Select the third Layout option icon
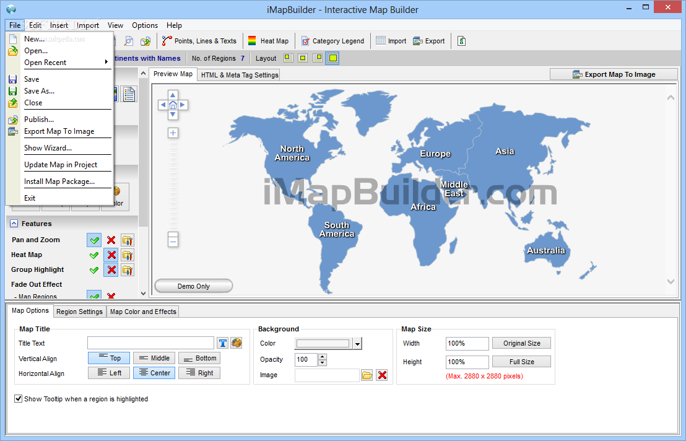This screenshot has width=686, height=441. pos(318,58)
